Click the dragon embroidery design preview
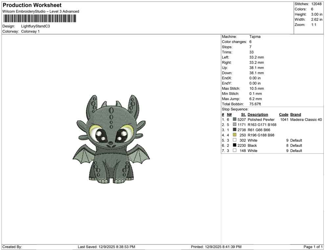The image size is (325, 250). coord(111,139)
